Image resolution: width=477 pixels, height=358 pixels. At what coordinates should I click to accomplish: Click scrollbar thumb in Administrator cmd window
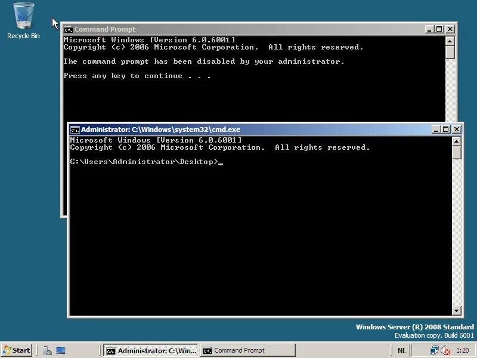[x=456, y=153]
